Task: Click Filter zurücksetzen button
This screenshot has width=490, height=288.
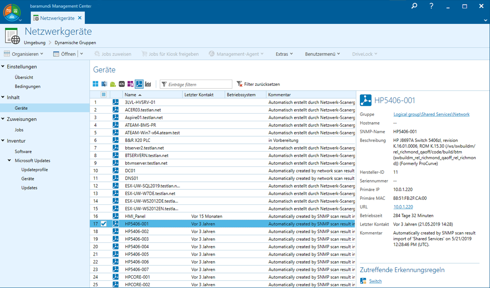Action: pos(258,84)
